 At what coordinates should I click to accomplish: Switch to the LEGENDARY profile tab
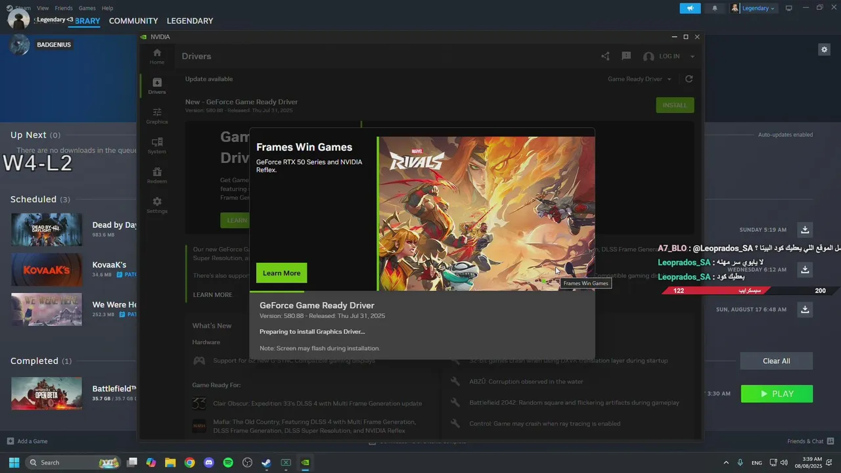[x=190, y=21]
